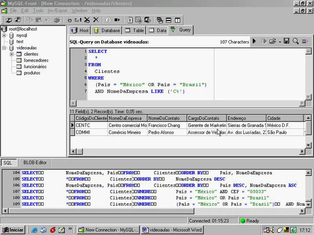Switch to the Database tab

tap(106, 30)
